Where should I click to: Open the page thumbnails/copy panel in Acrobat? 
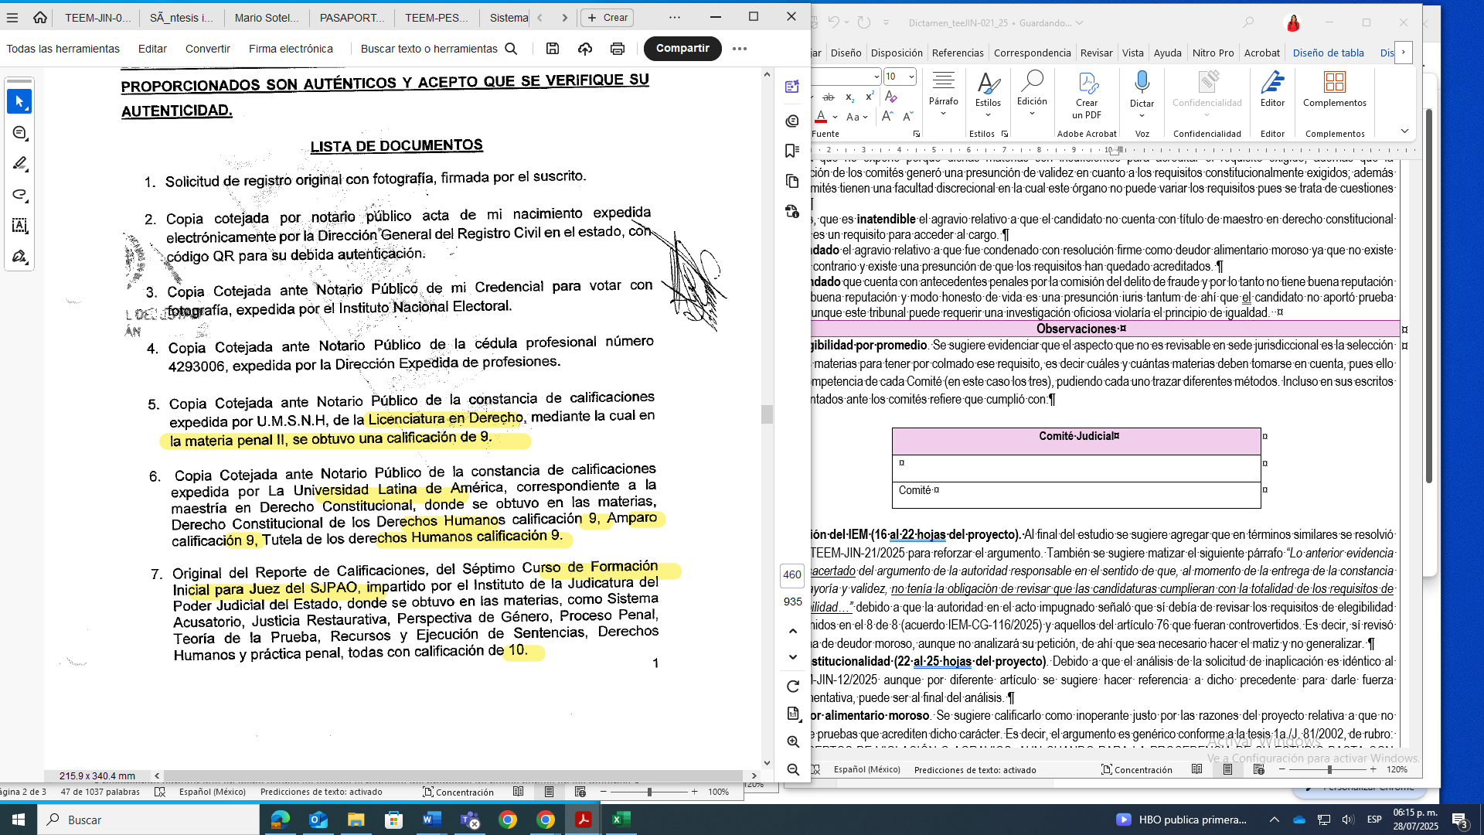click(792, 181)
